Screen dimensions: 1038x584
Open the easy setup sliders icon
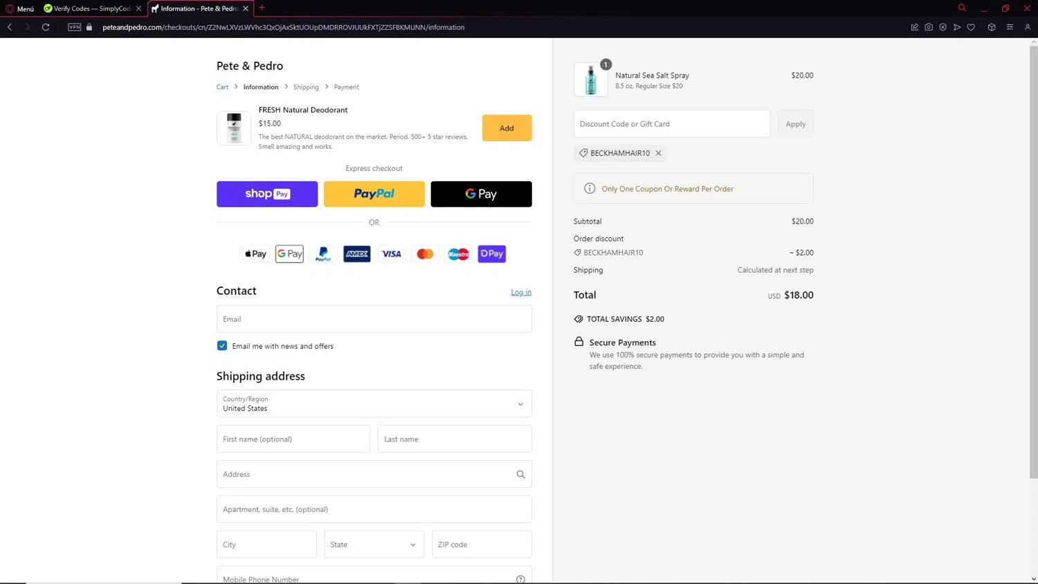tap(1010, 27)
